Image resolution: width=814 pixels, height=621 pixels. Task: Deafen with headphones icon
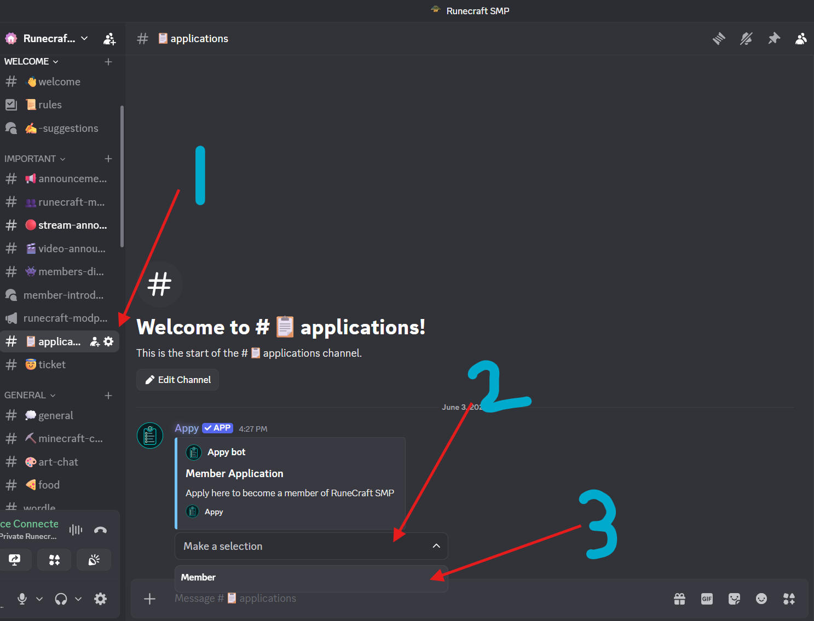click(61, 599)
